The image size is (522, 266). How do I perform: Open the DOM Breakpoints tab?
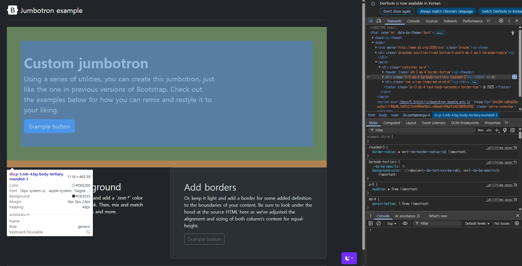click(x=465, y=123)
